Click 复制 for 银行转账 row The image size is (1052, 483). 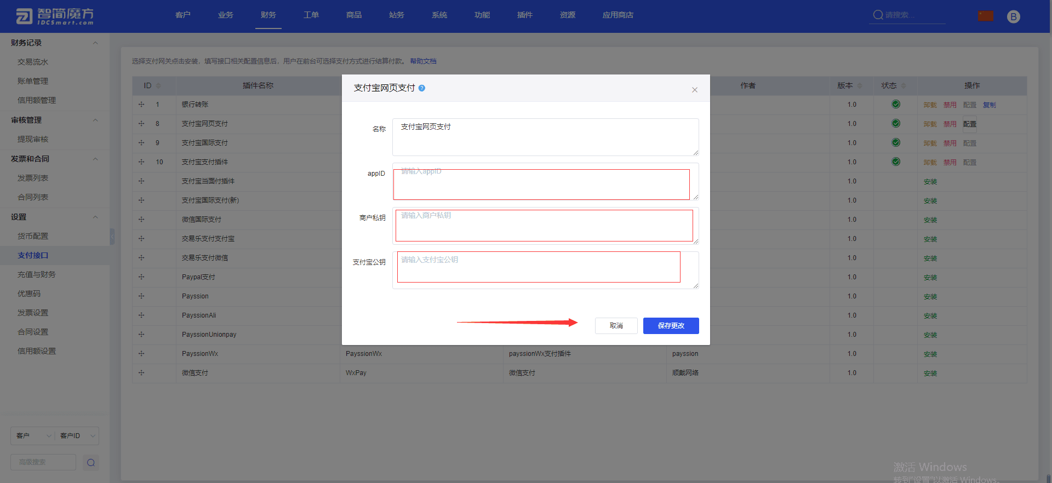click(x=990, y=105)
